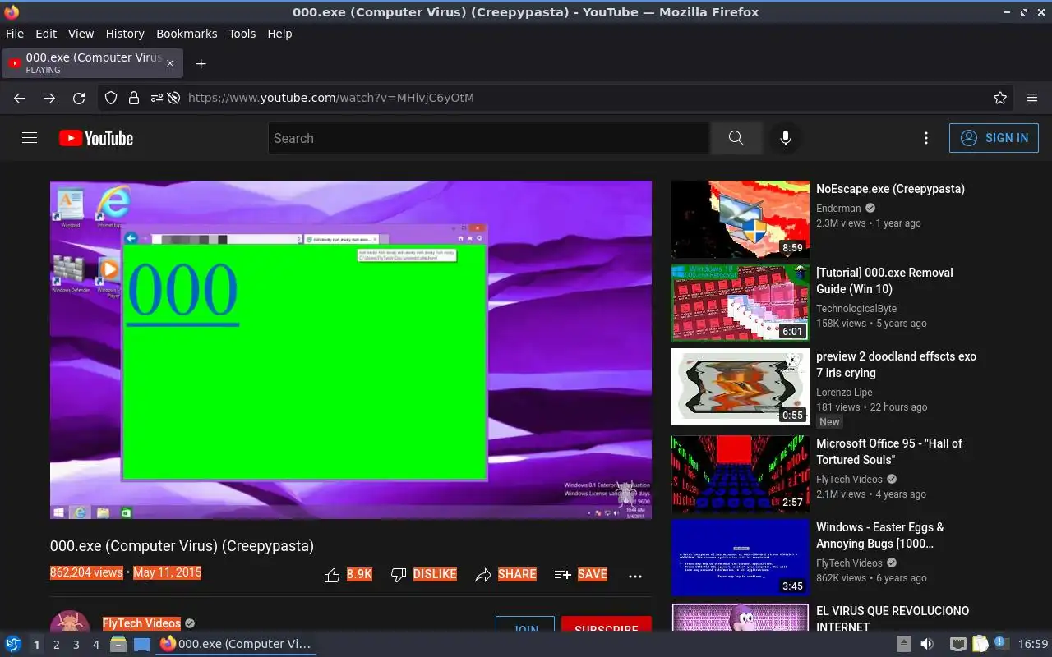1052x657 pixels.
Task: Click the SHARE arrow icon
Action: point(483,576)
